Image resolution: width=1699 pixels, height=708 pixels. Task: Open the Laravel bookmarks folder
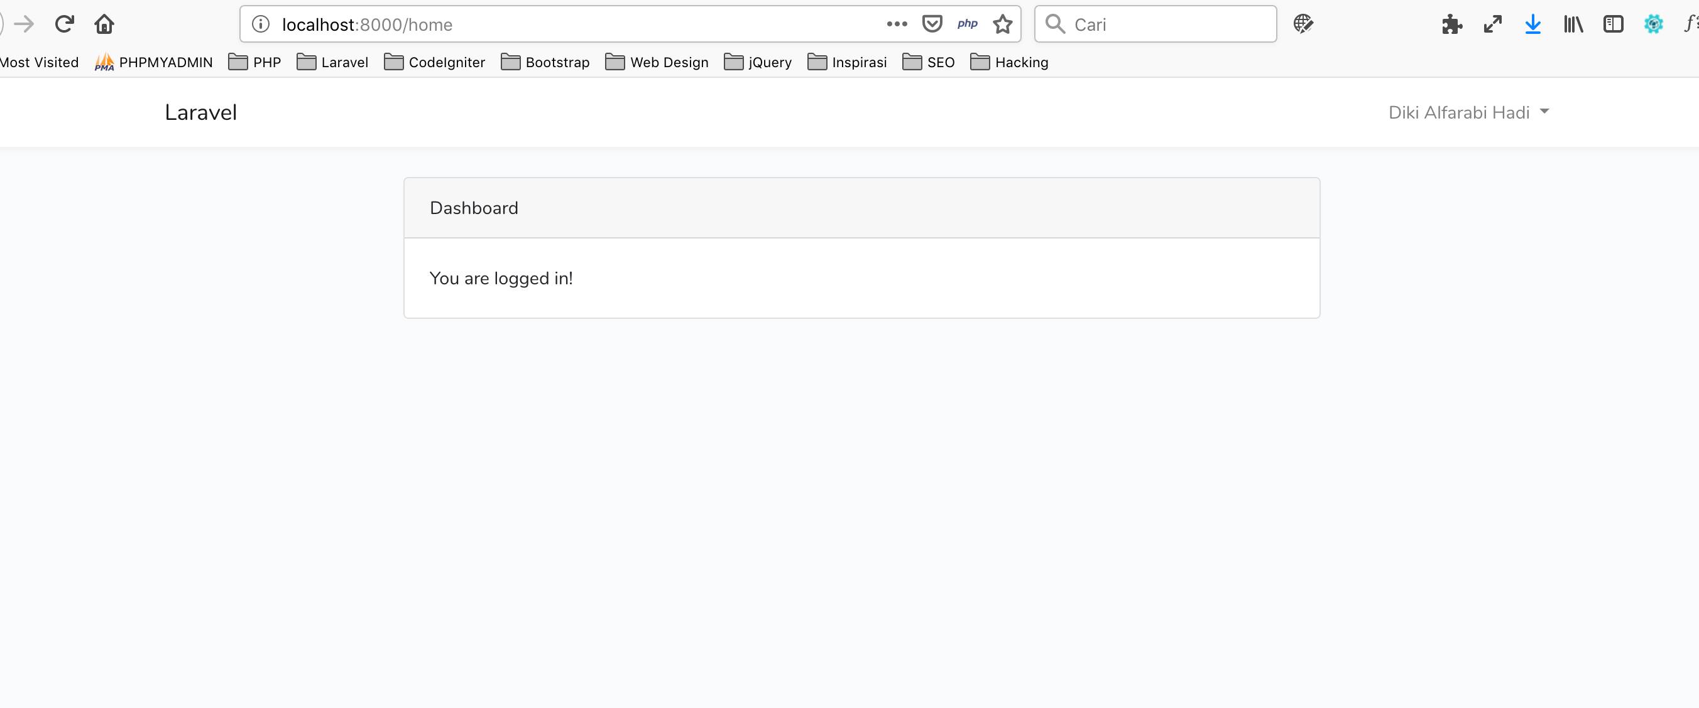332,62
